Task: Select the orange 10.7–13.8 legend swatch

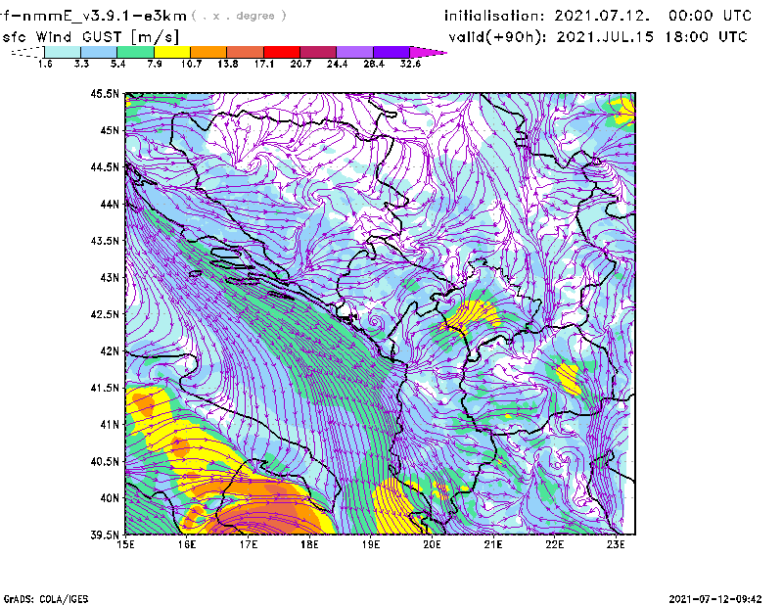Action: [208, 52]
